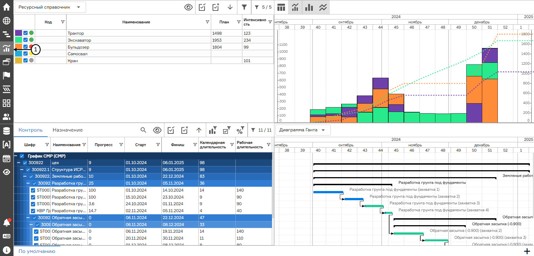Open the resource chart icon in sidebar
The height and width of the screenshot is (256, 534).
(6, 48)
